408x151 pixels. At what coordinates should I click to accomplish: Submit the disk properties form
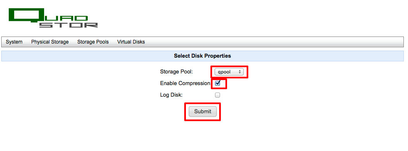click(x=203, y=111)
